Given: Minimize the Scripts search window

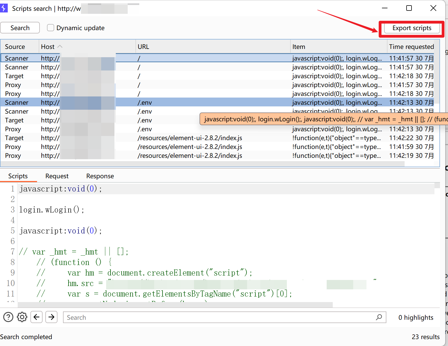Looking at the screenshot, I should 385,8.
